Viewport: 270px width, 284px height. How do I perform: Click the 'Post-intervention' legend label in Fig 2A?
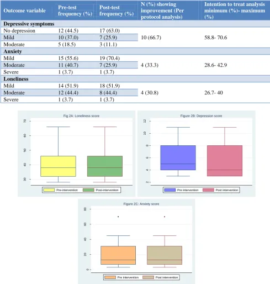tap(107, 190)
